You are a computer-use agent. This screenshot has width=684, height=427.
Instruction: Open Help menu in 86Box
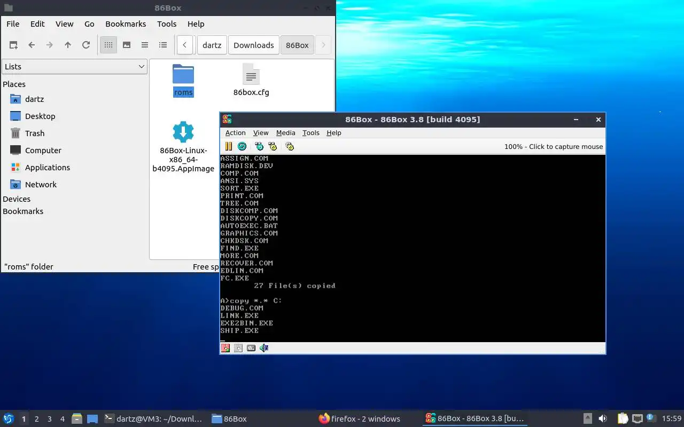tap(334, 133)
